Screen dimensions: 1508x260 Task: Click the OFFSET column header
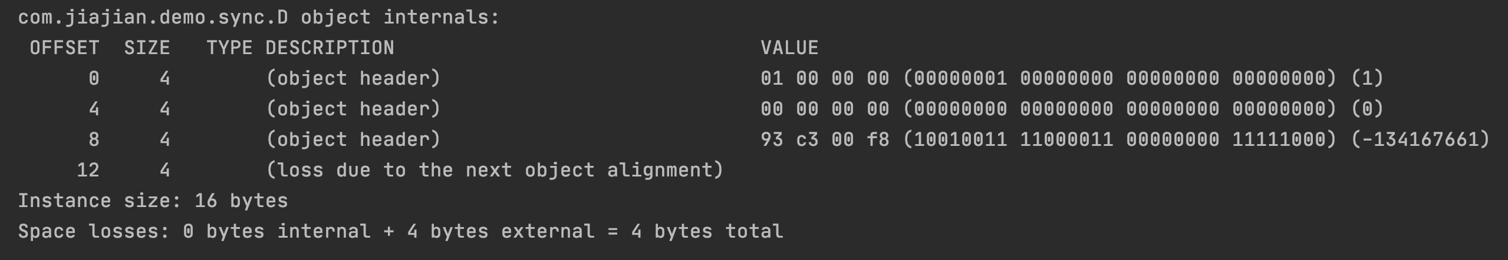[x=64, y=48]
